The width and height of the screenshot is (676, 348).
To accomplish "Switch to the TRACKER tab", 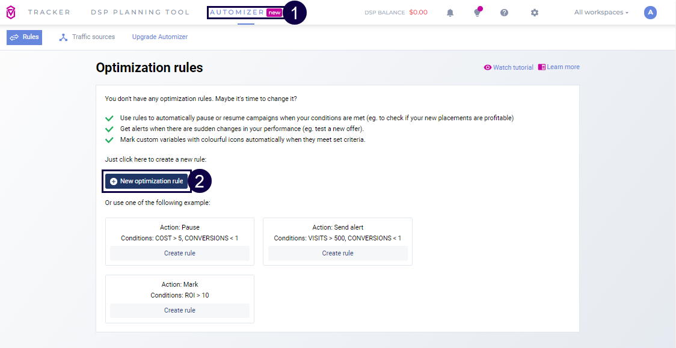I will click(49, 12).
